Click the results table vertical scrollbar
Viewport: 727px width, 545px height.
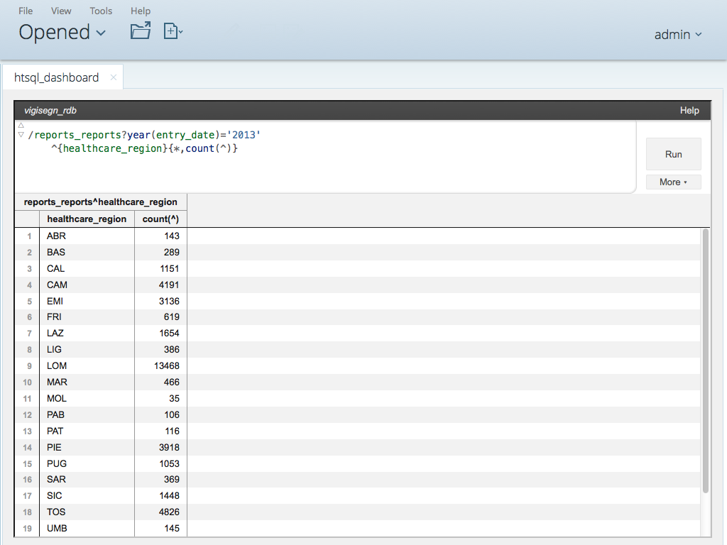[705, 361]
